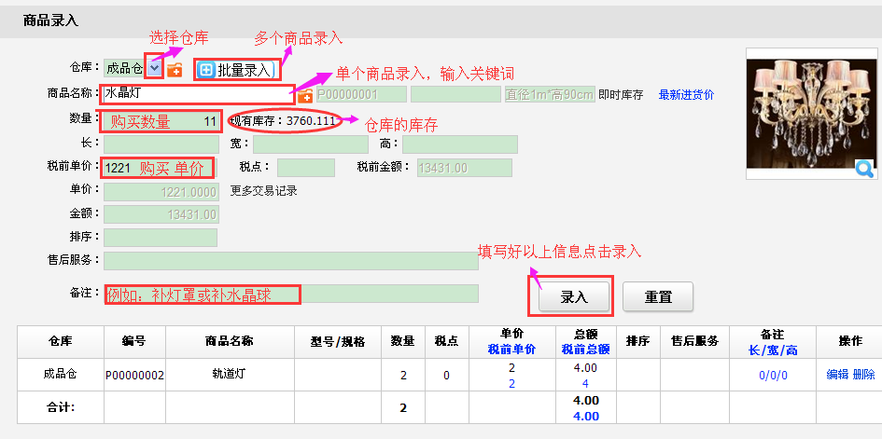Click the 备注 remarks input field
Image resolution: width=882 pixels, height=439 pixels.
tap(290, 295)
